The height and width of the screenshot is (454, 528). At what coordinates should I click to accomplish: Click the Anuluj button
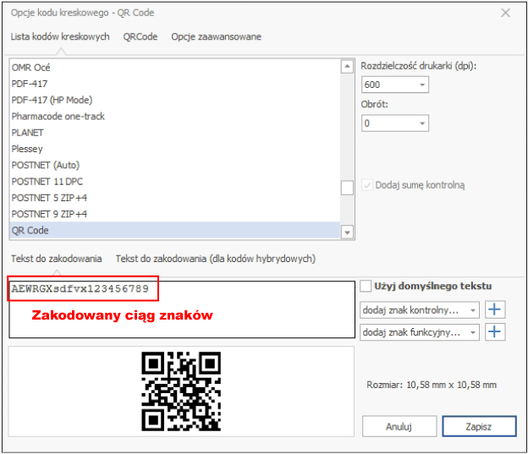(399, 426)
